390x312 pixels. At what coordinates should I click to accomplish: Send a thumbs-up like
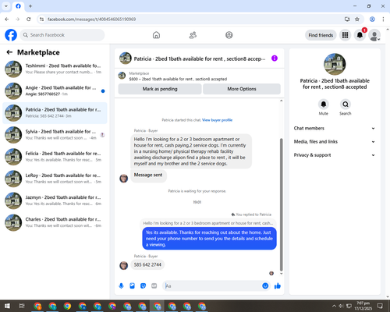pos(278,286)
